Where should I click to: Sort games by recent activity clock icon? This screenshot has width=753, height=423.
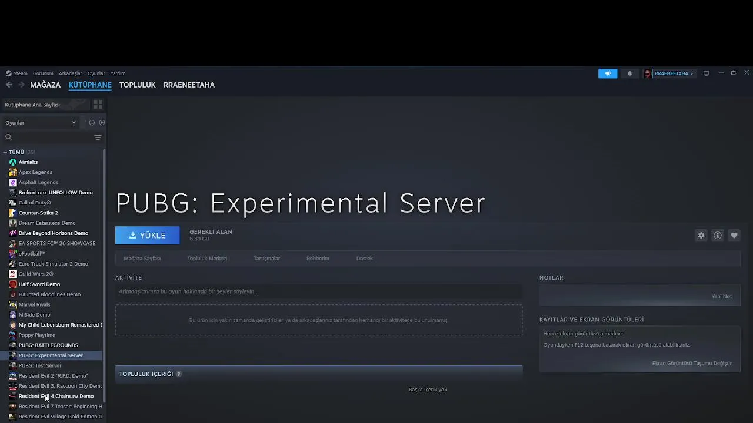click(92, 123)
